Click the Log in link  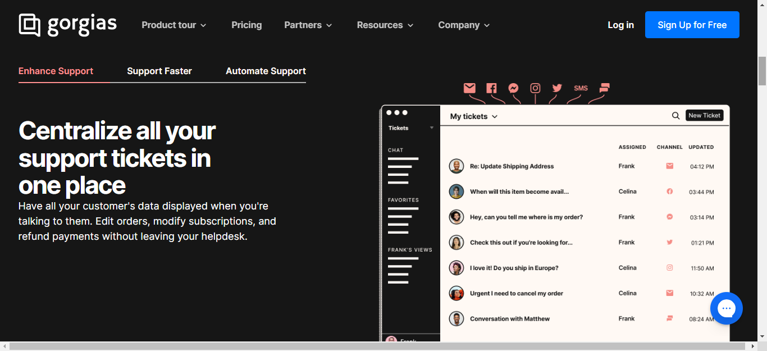point(620,25)
